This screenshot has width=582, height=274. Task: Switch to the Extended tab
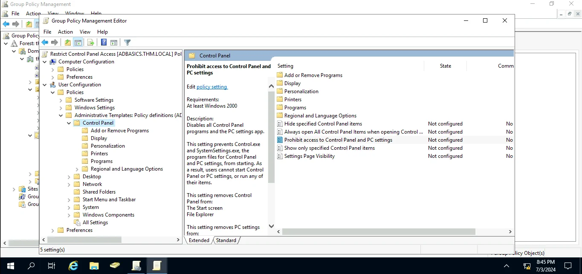click(199, 240)
